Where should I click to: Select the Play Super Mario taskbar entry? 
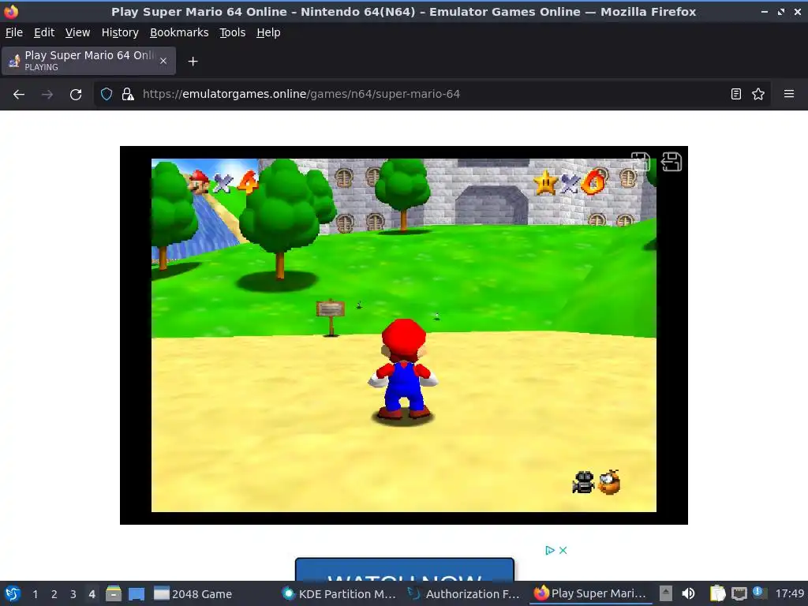click(590, 593)
